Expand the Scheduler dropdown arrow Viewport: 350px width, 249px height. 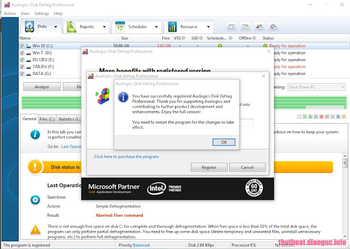pyautogui.click(x=156, y=27)
